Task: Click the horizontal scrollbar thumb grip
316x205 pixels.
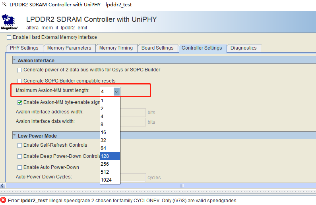Action: click(x=182, y=186)
